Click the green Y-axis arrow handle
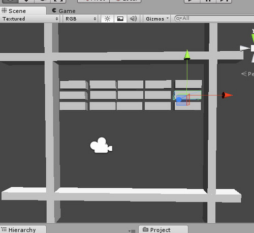 [187, 54]
